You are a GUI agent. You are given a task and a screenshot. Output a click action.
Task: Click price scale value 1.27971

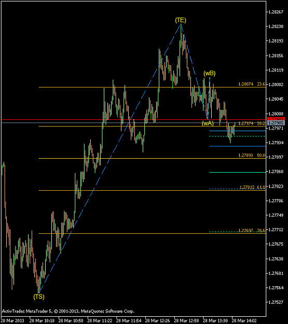coord(276,128)
